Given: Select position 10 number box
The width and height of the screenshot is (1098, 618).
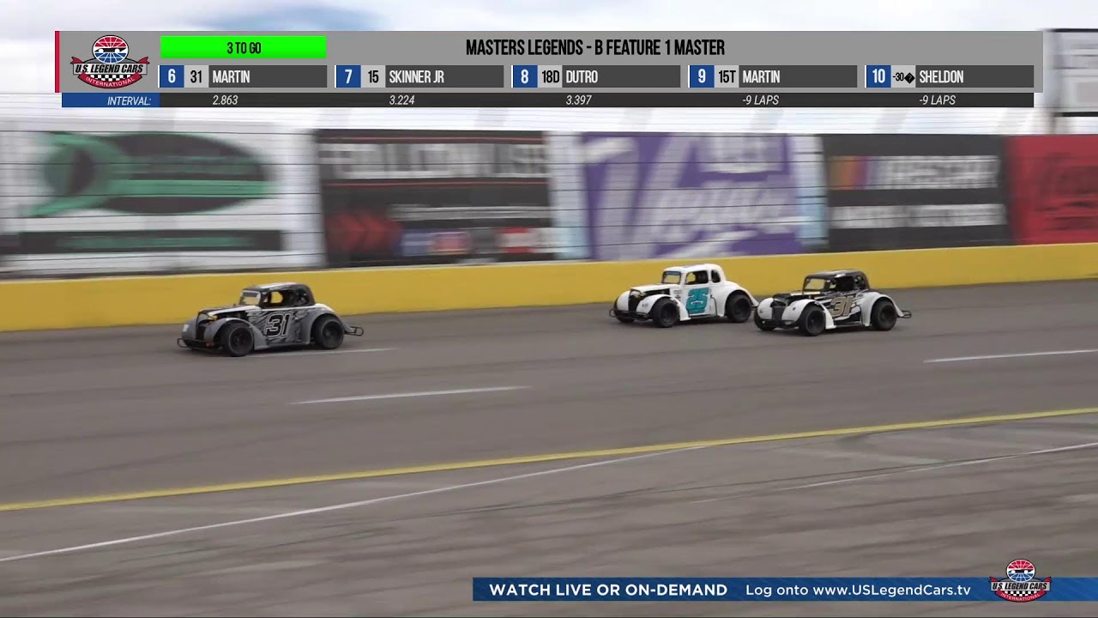Looking at the screenshot, I should tap(878, 76).
